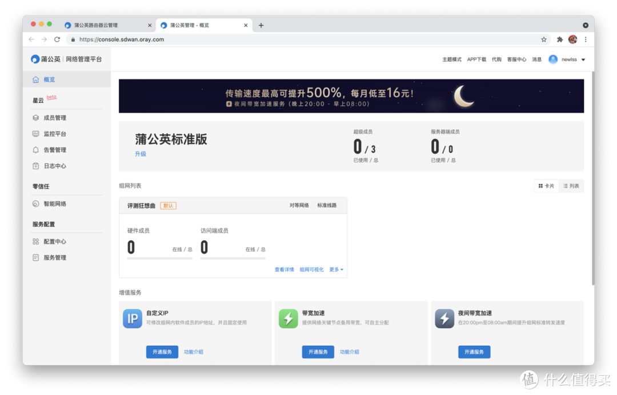Open the 配置中心 configuration center
Screen dimensions: 617x395
54,241
